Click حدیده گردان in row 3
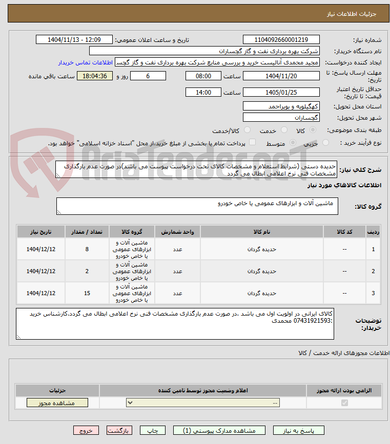The height and width of the screenshot is (444, 390). (261, 293)
